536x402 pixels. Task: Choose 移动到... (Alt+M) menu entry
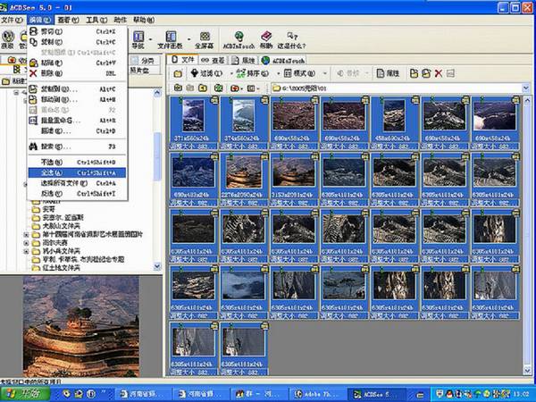point(77,99)
